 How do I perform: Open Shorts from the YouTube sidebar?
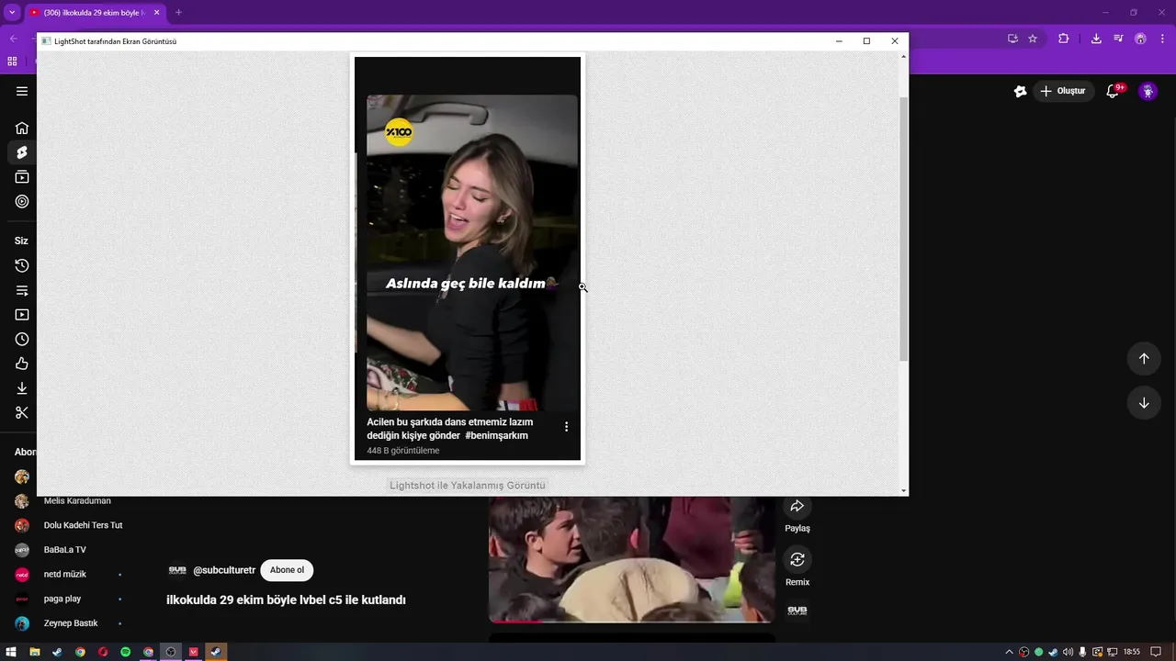coord(22,152)
